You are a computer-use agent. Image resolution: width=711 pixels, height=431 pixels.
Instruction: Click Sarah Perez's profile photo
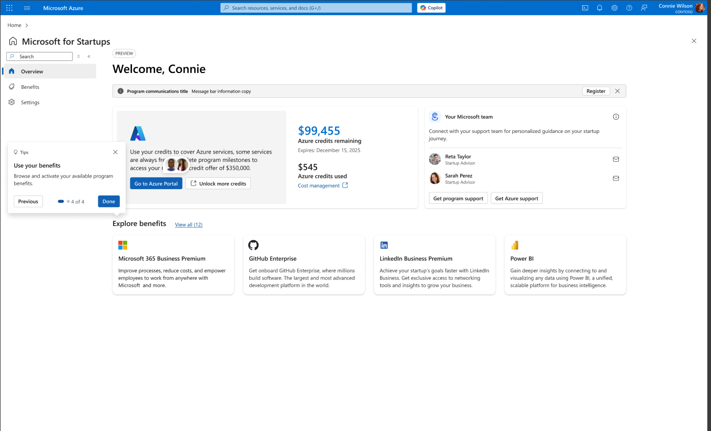pyautogui.click(x=435, y=178)
